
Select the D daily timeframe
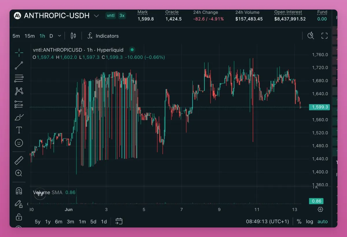point(51,36)
